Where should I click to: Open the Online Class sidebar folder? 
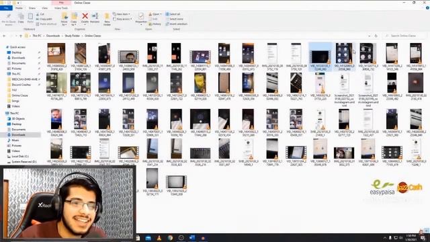pyautogui.click(x=19, y=95)
